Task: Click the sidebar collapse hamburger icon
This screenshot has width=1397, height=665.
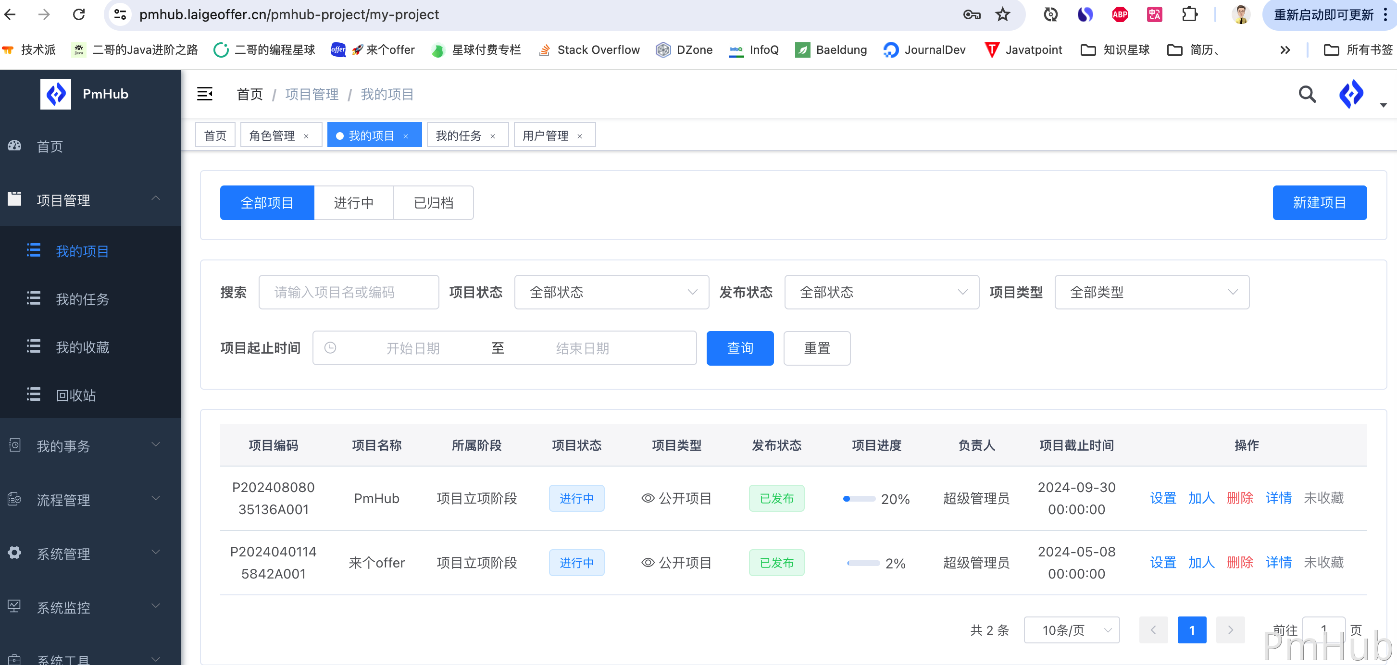Action: pyautogui.click(x=204, y=94)
